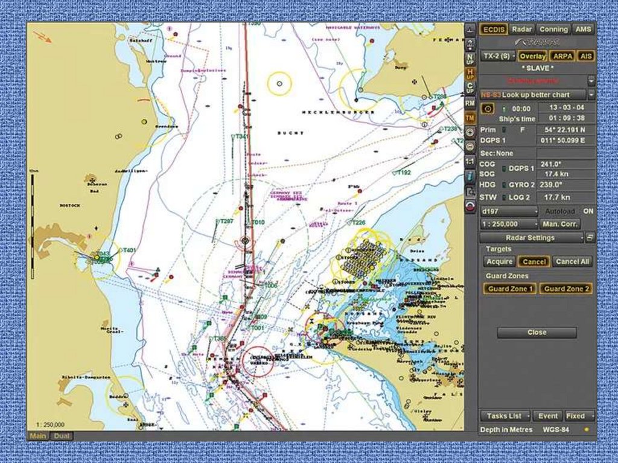The width and height of the screenshot is (618, 463).
Task: Switch to Dual chart panel tab
Action: tap(60, 436)
